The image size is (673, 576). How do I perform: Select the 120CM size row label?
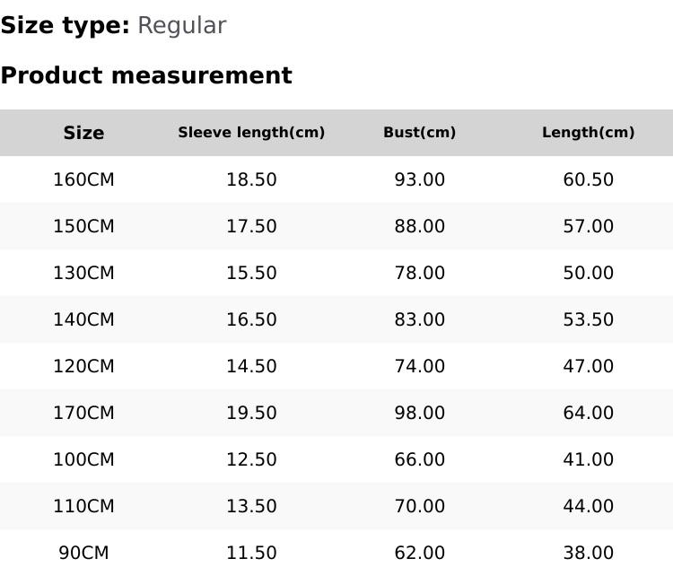pos(83,366)
